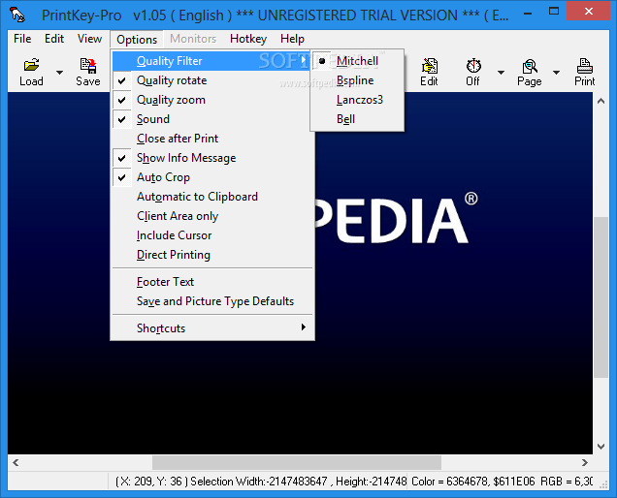Expand the Page button dropdown arrow
The width and height of the screenshot is (617, 498).
[556, 73]
